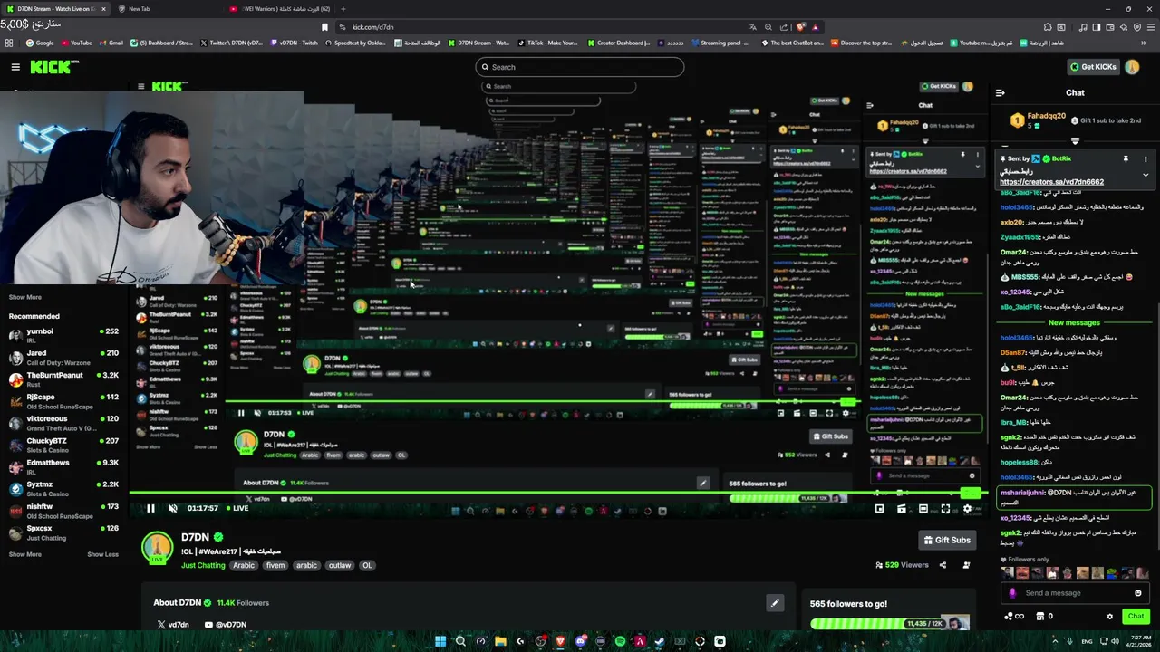Click the followers goal progress bar

890,624
